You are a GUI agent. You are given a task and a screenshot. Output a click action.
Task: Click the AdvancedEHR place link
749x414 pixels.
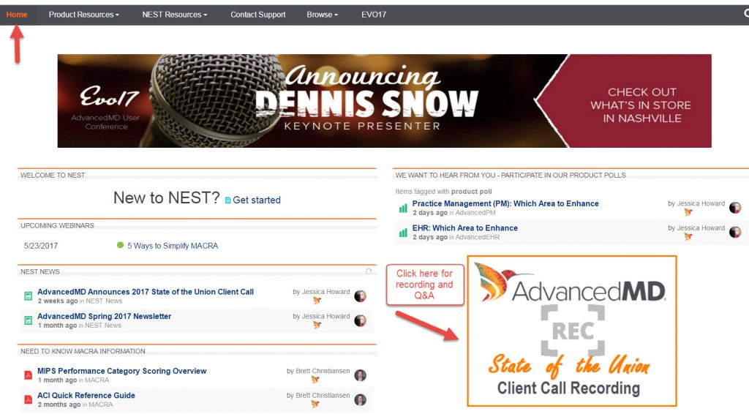[x=477, y=237]
